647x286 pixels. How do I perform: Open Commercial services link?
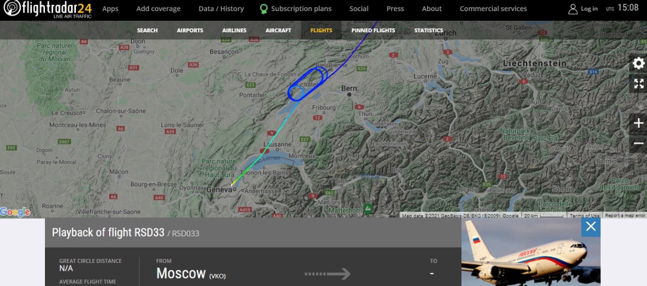pos(493,9)
